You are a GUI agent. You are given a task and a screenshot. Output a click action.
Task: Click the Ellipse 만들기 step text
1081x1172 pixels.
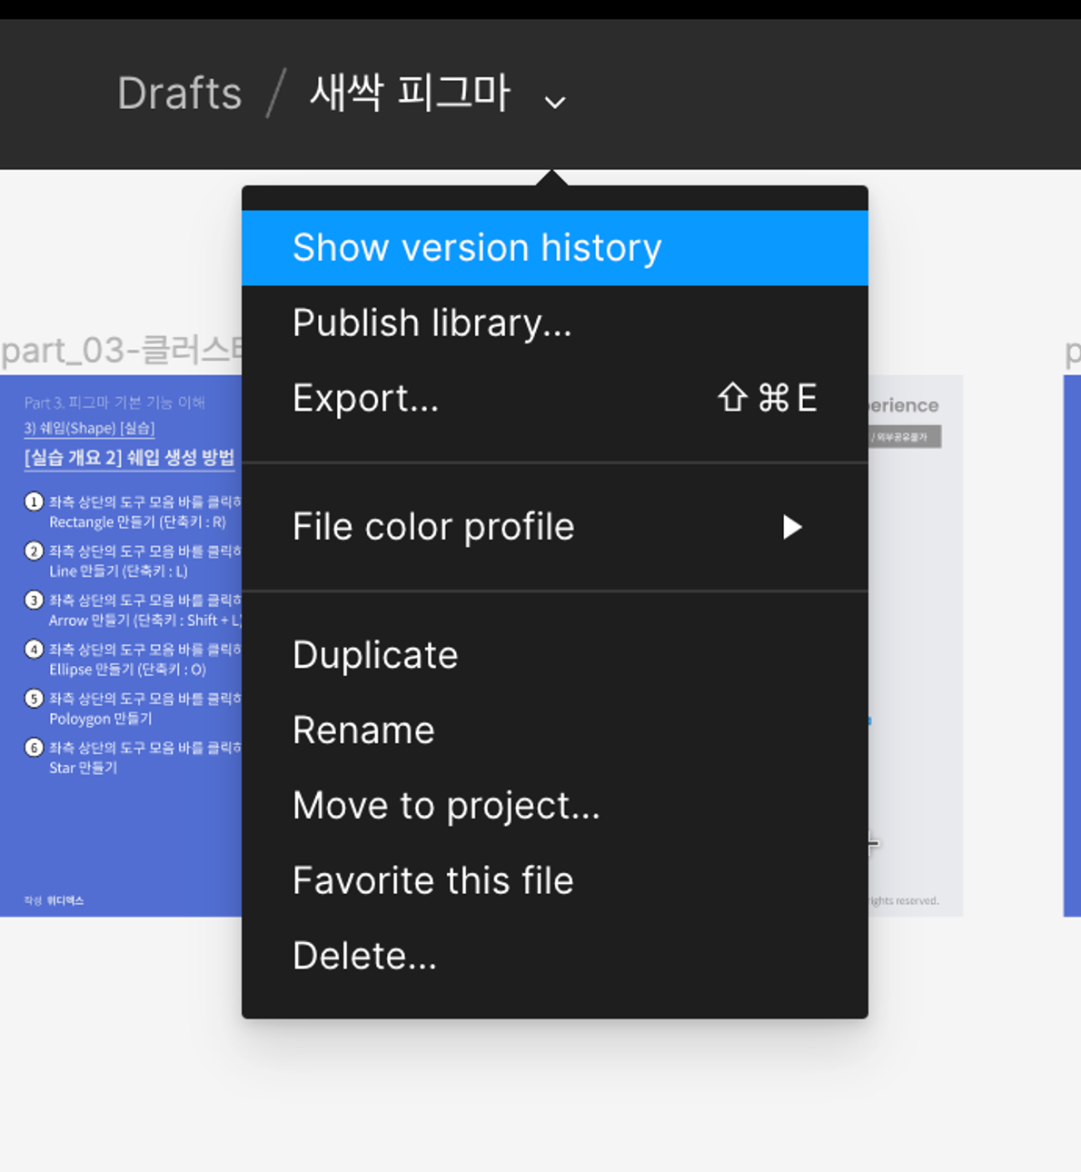click(127, 670)
